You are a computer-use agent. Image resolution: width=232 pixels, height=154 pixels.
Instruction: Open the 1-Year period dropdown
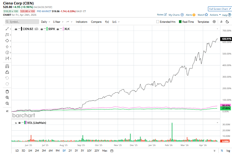point(58,22)
